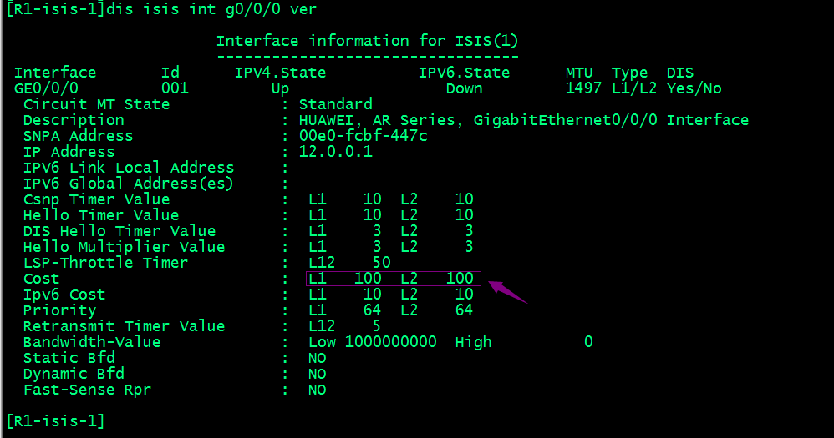Viewport: 834px width, 438px height.
Task: Click the 'MTU' column header
Action: pyautogui.click(x=579, y=73)
